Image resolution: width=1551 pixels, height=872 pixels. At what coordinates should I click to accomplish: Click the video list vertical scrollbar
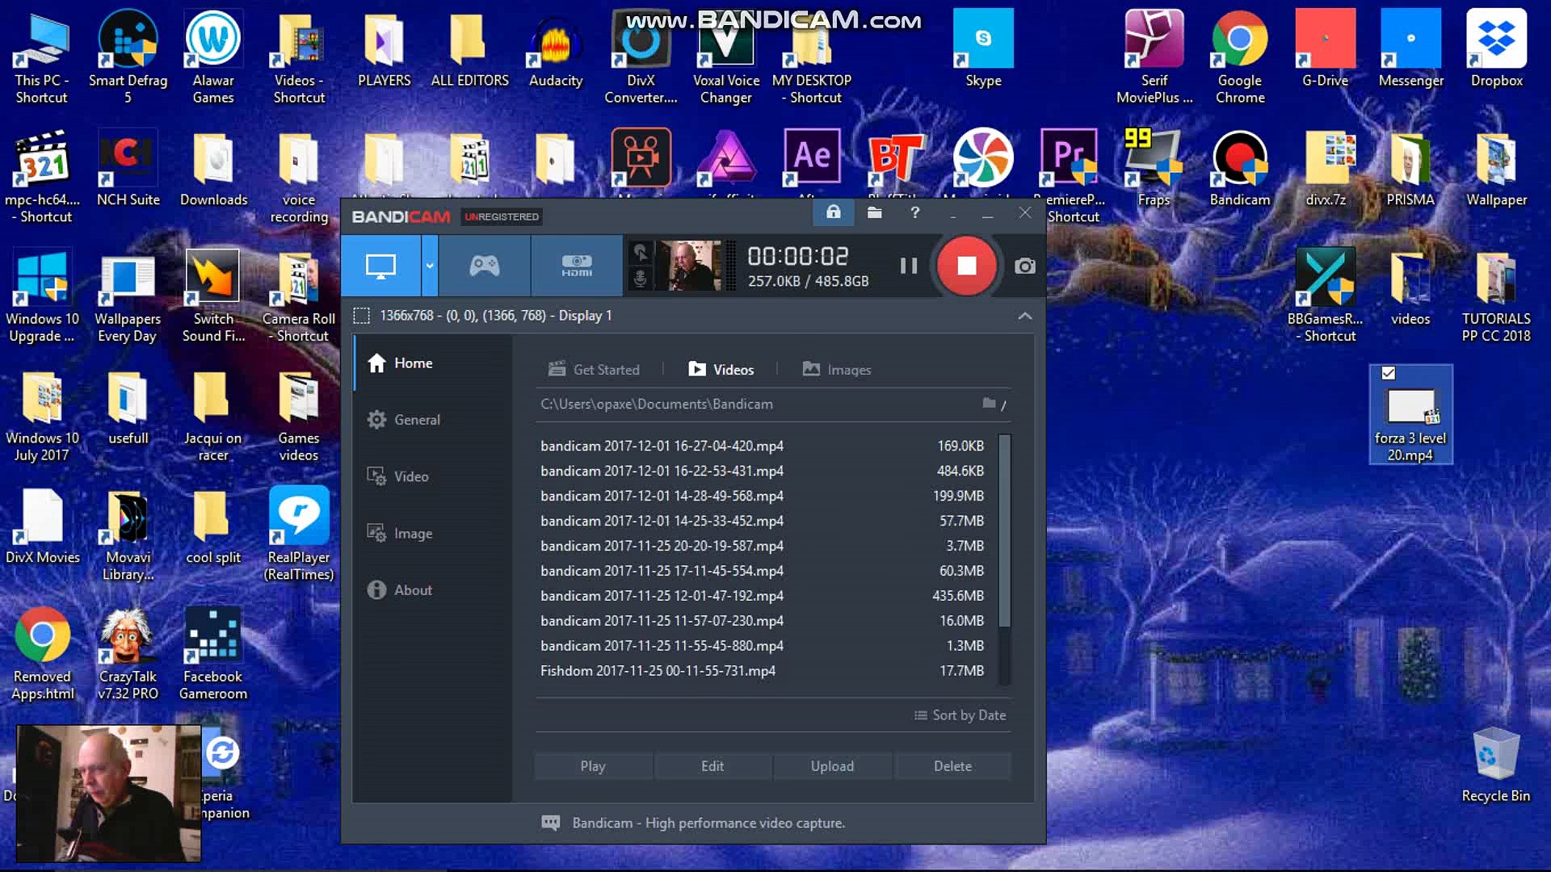pos(1004,531)
